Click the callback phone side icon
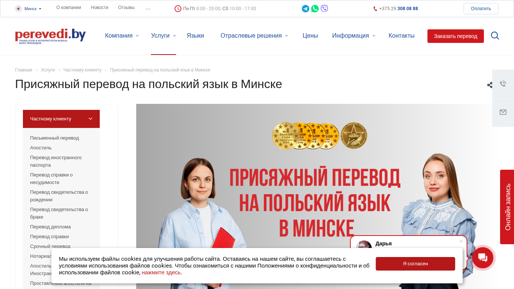The width and height of the screenshot is (514, 289). (503, 84)
